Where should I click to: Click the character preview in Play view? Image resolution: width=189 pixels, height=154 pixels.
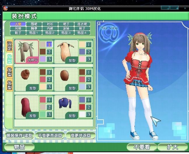[x=140, y=86]
